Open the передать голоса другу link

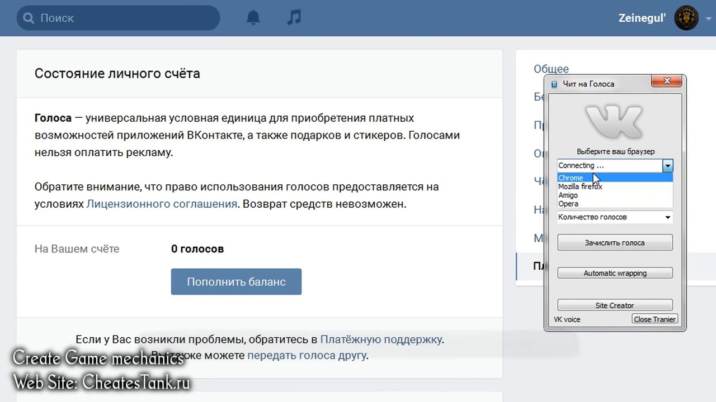coord(307,355)
